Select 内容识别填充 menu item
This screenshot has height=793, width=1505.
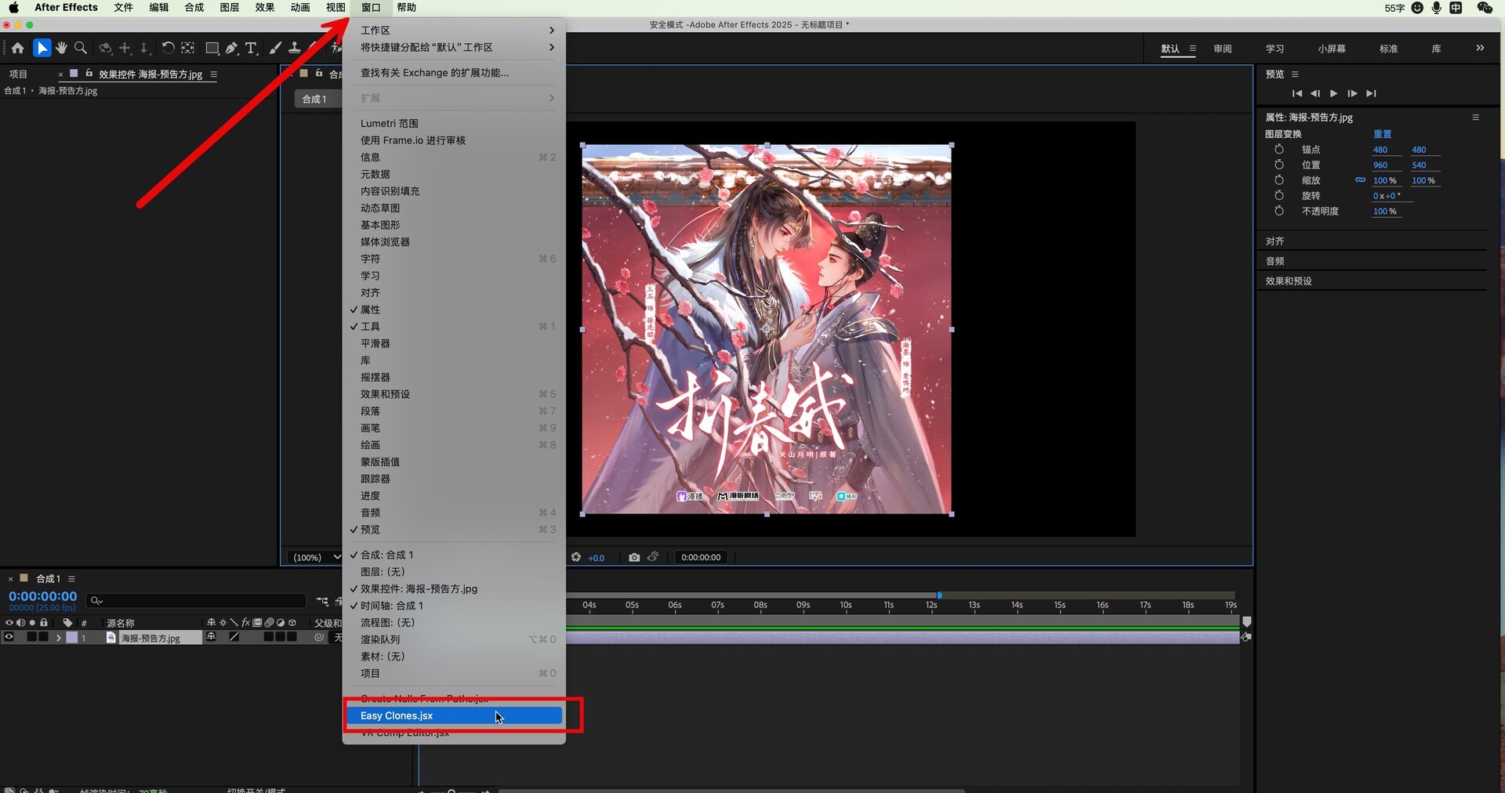pos(455,191)
